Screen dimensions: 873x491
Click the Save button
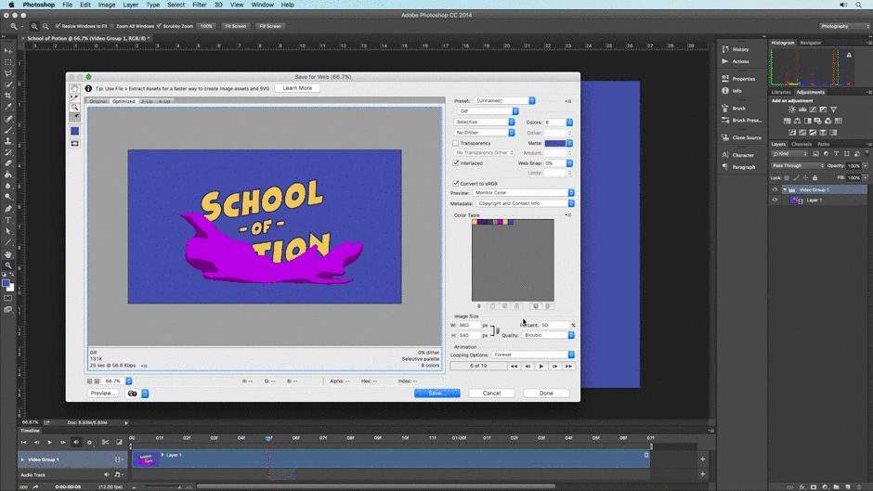pos(436,393)
